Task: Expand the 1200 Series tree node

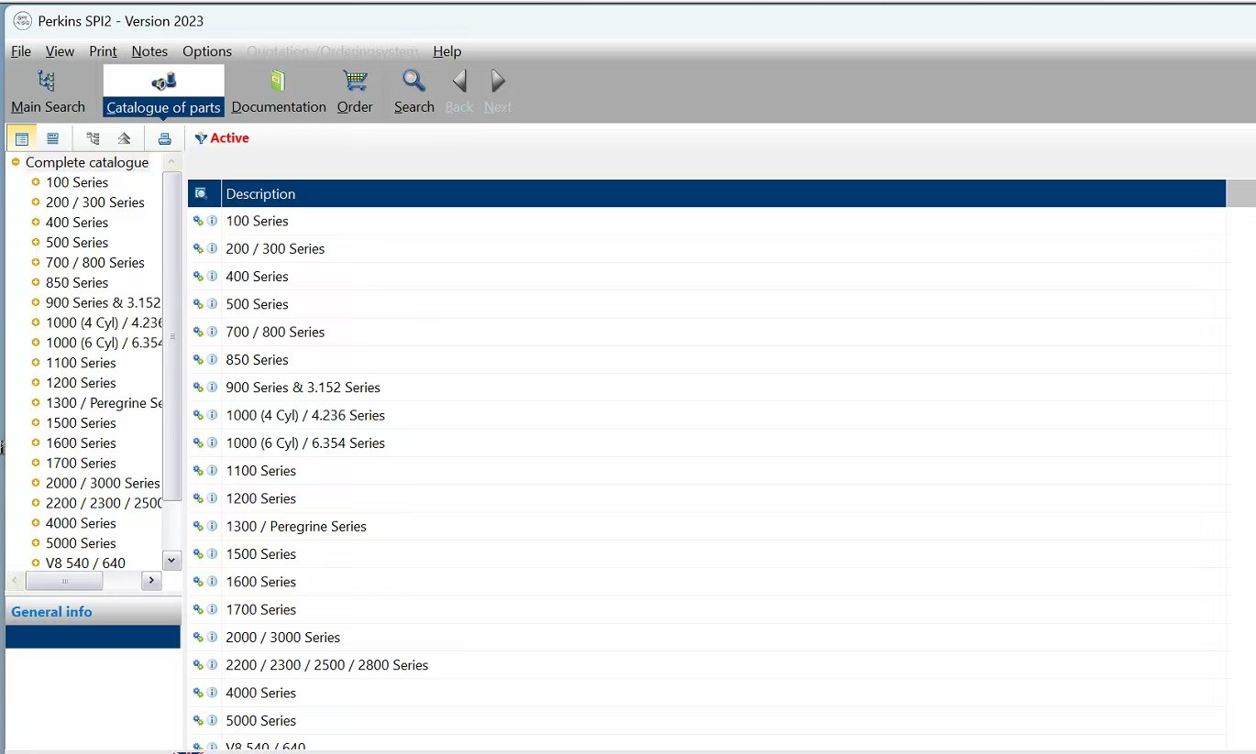Action: click(x=36, y=383)
